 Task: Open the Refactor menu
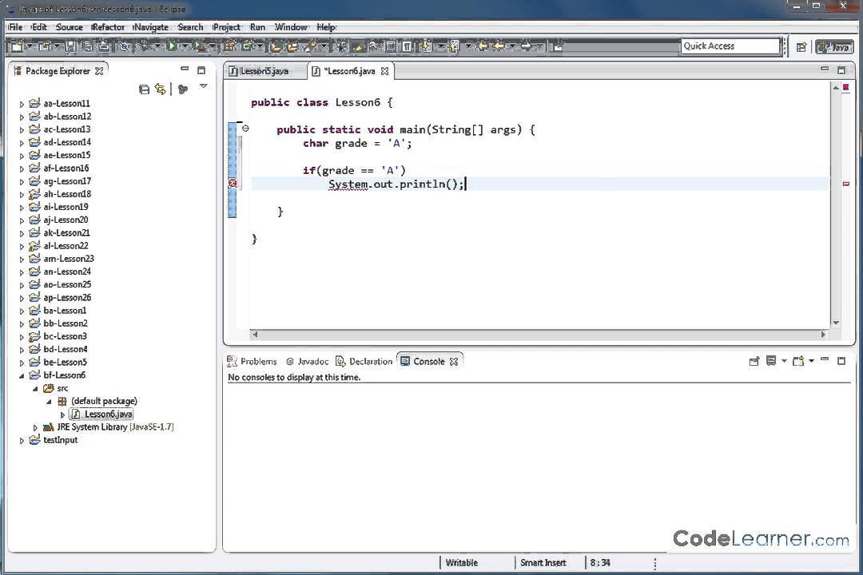(108, 27)
